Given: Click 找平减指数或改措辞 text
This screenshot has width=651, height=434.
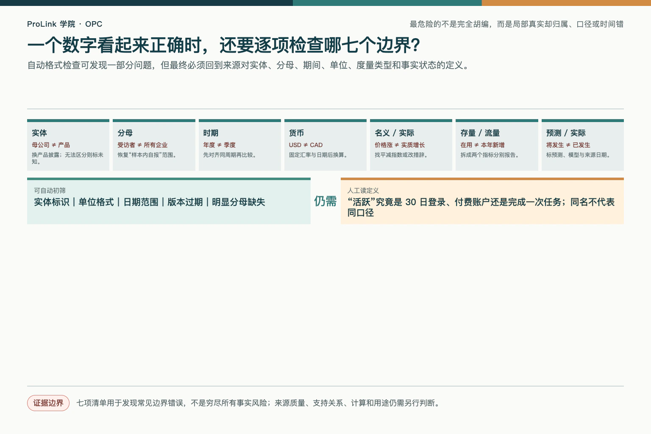Looking at the screenshot, I should (402, 155).
